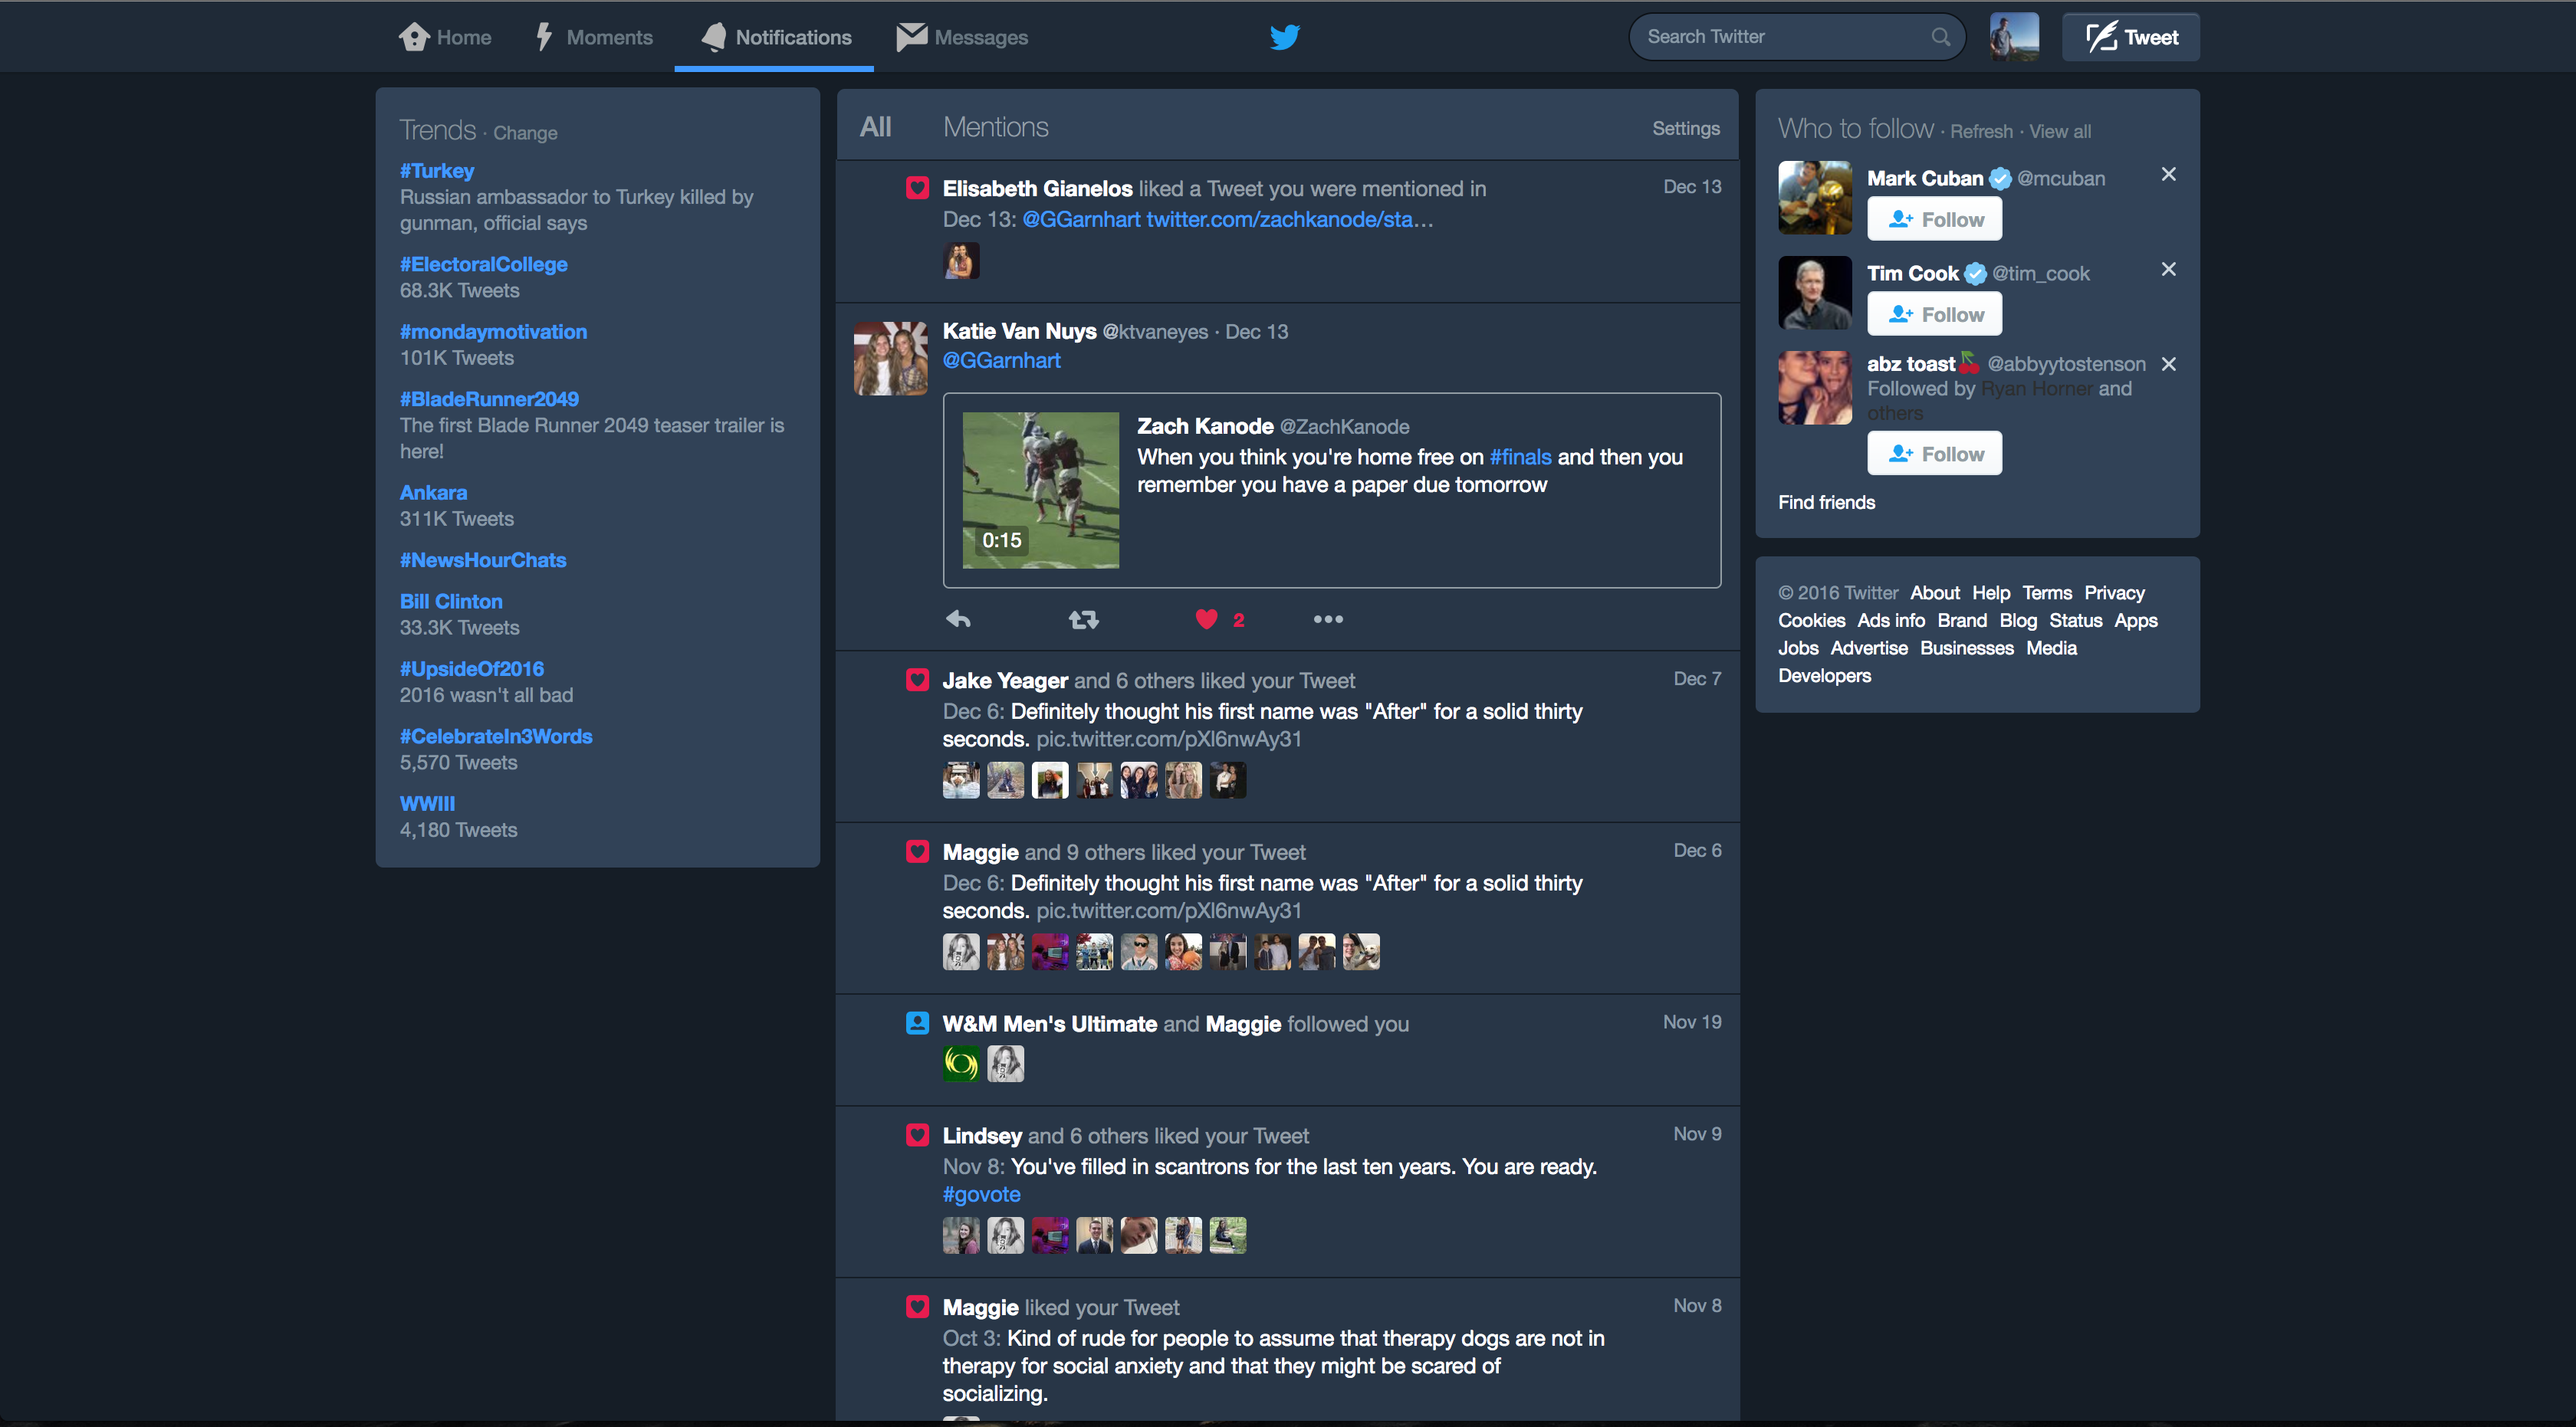This screenshot has height=1427, width=2576.
Task: Open the Moments lightning tab
Action: click(x=594, y=37)
